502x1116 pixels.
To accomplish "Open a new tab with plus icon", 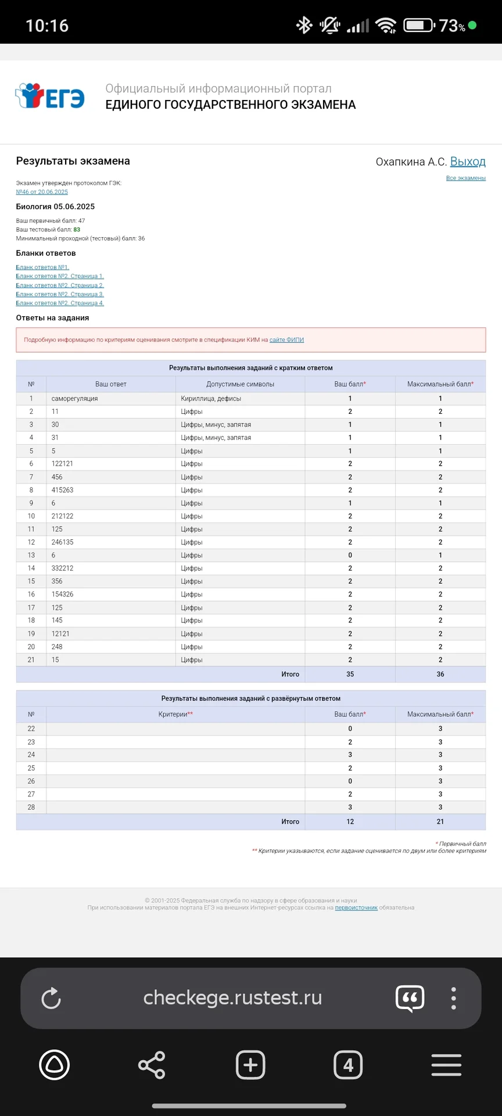I will (x=250, y=1065).
